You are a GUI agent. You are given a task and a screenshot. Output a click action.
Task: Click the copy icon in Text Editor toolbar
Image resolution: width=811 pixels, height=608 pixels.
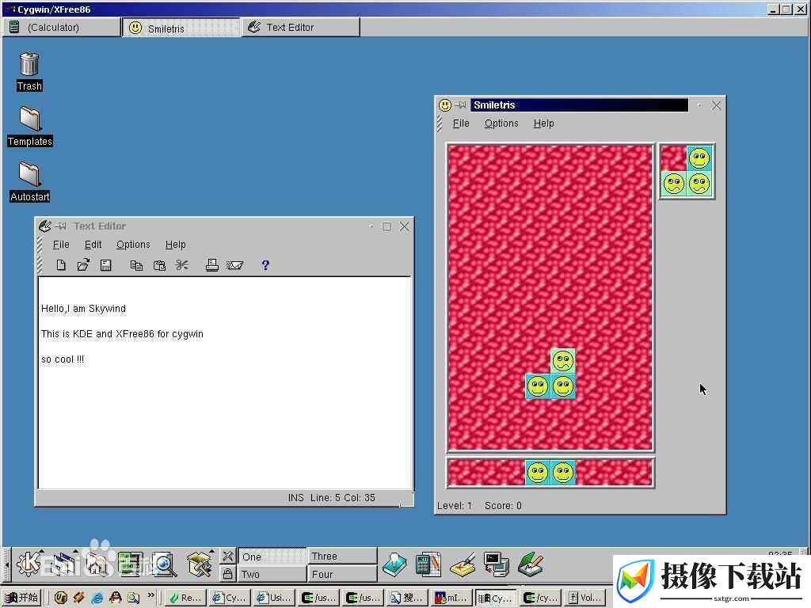point(136,265)
